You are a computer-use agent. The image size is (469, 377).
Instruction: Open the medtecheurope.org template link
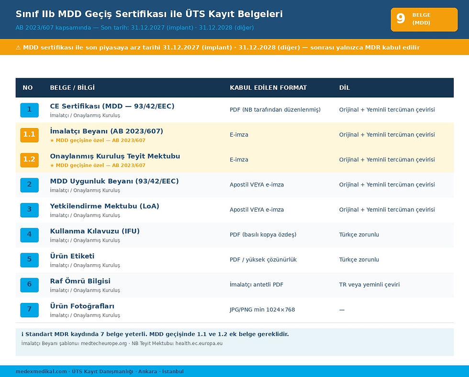pyautogui.click(x=104, y=344)
